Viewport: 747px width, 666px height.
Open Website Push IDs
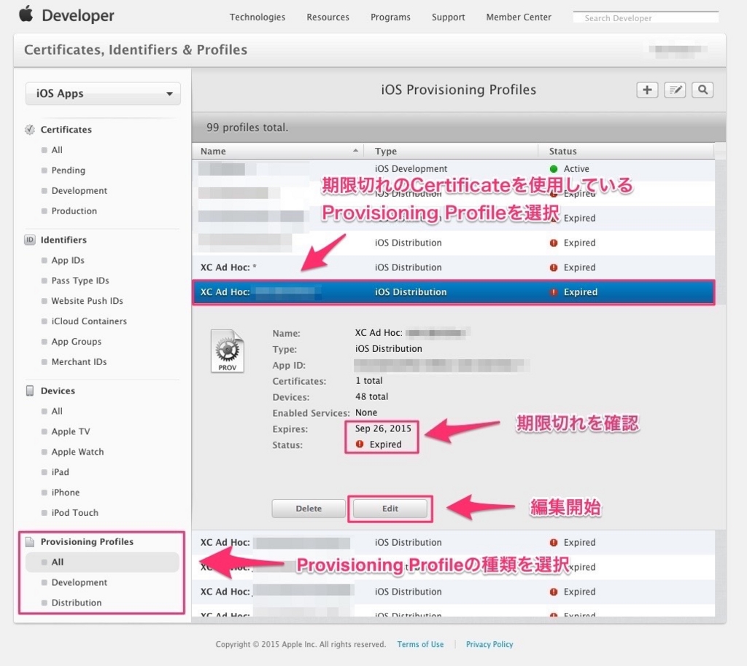point(88,301)
